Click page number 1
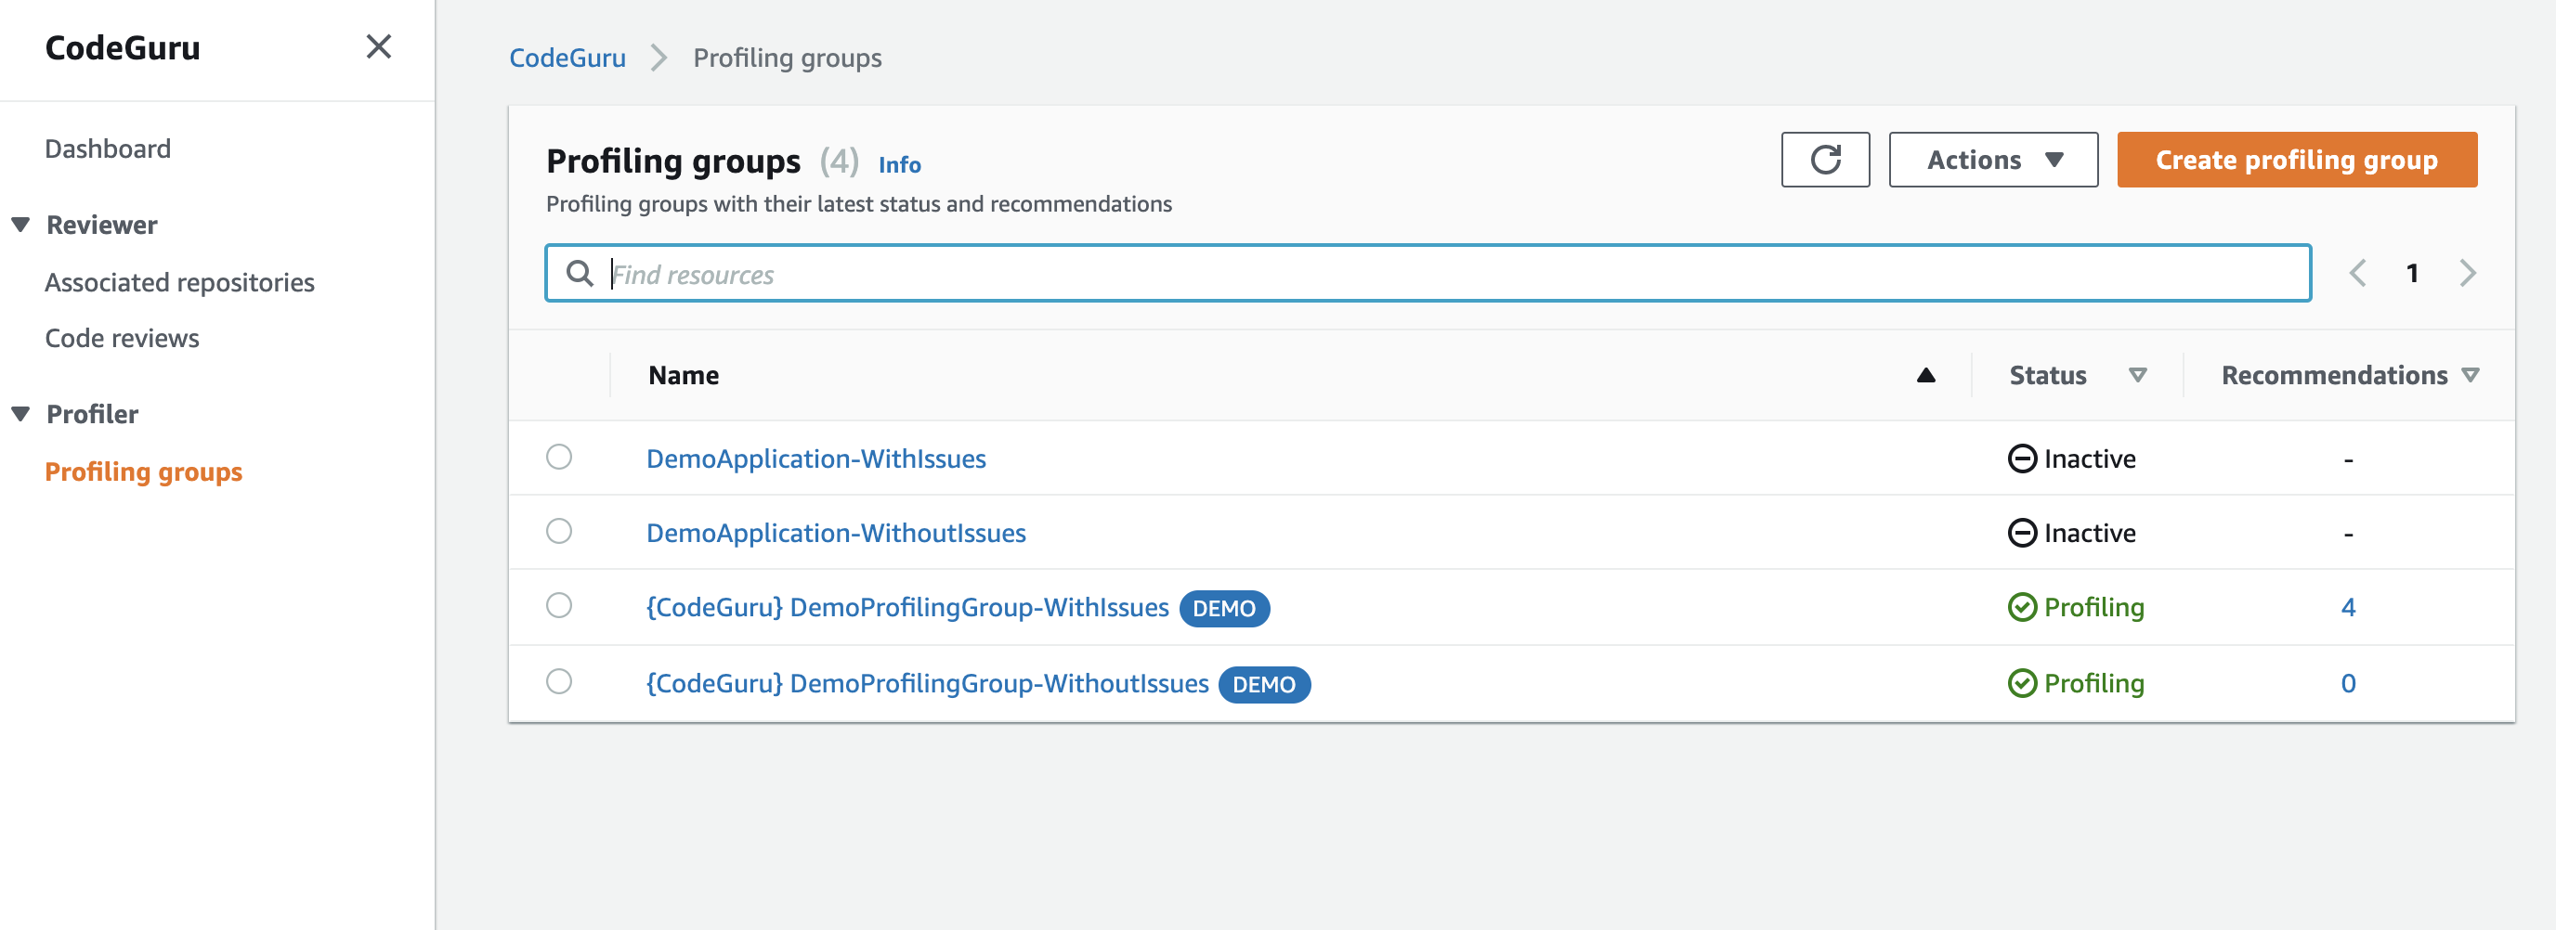 tap(2412, 273)
